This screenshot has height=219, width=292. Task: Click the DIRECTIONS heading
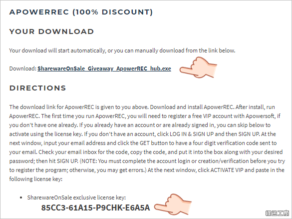[x=37, y=88]
